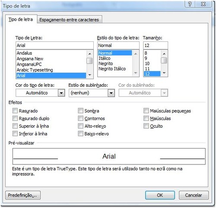Select size 9 in the size list
This screenshot has width=216, height=208.
point(152,58)
